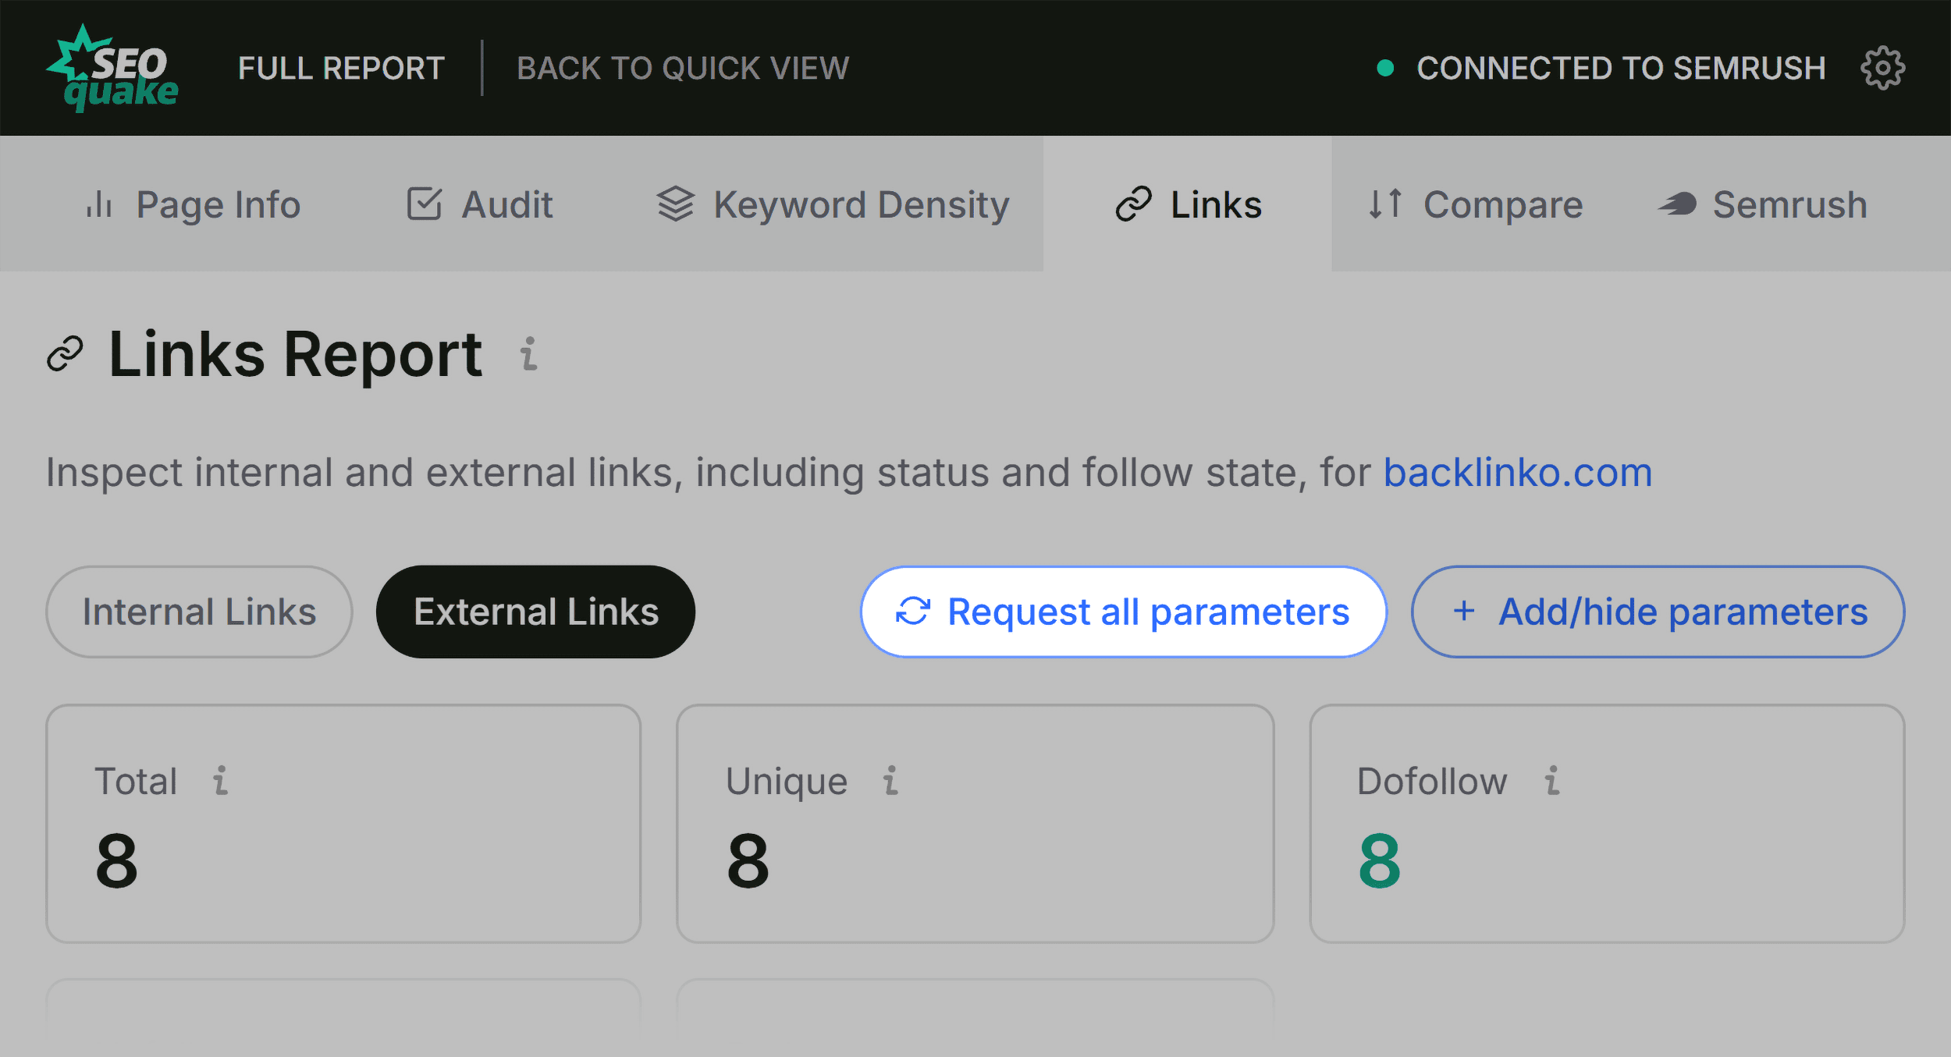
Task: Go BACK TO QUICK VIEW
Action: pos(683,69)
